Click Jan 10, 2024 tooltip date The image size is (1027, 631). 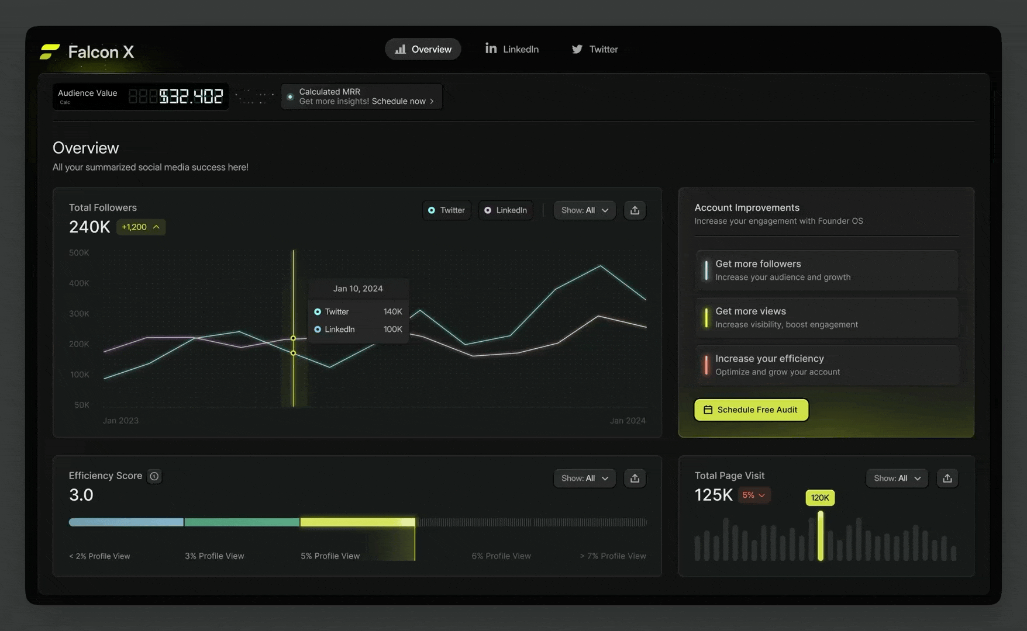[358, 289]
